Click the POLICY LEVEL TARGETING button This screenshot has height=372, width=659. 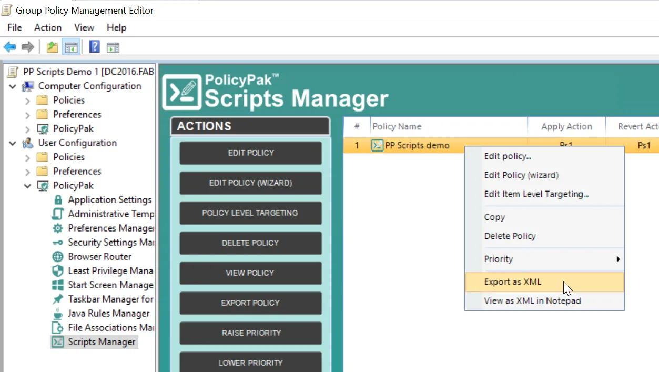coord(251,213)
